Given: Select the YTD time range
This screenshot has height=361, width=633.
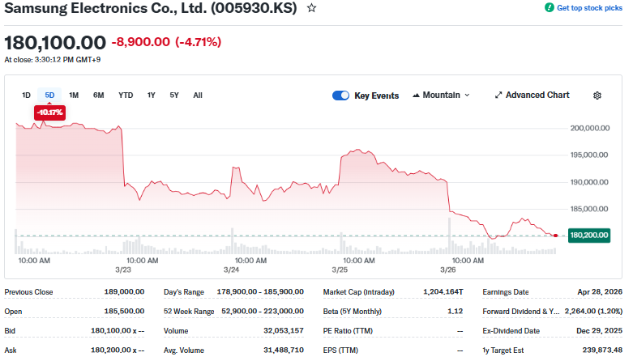Looking at the screenshot, I should point(126,96).
